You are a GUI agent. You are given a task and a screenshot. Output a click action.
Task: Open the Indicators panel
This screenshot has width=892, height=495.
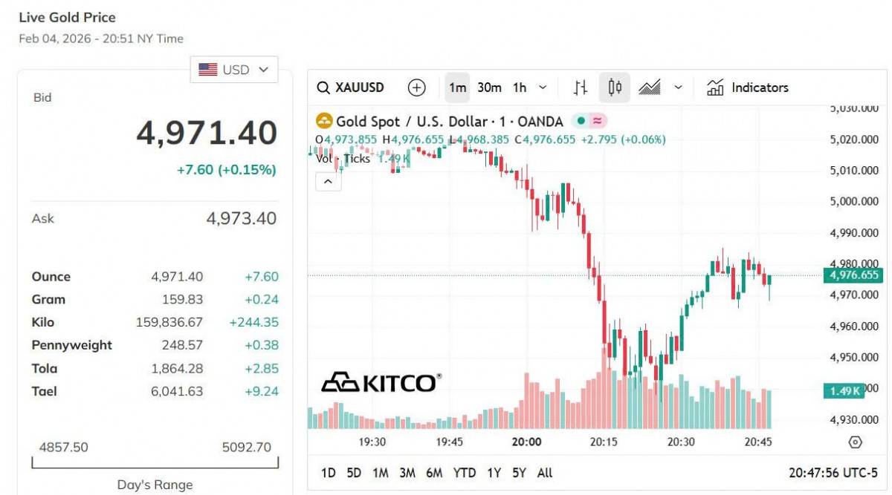pos(747,88)
